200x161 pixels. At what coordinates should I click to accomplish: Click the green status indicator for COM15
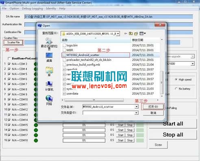click(x=36, y=125)
